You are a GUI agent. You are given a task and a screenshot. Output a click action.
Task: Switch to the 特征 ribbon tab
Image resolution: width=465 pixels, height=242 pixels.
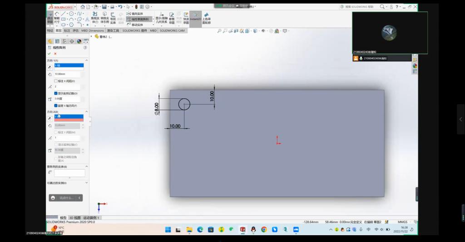(50, 30)
